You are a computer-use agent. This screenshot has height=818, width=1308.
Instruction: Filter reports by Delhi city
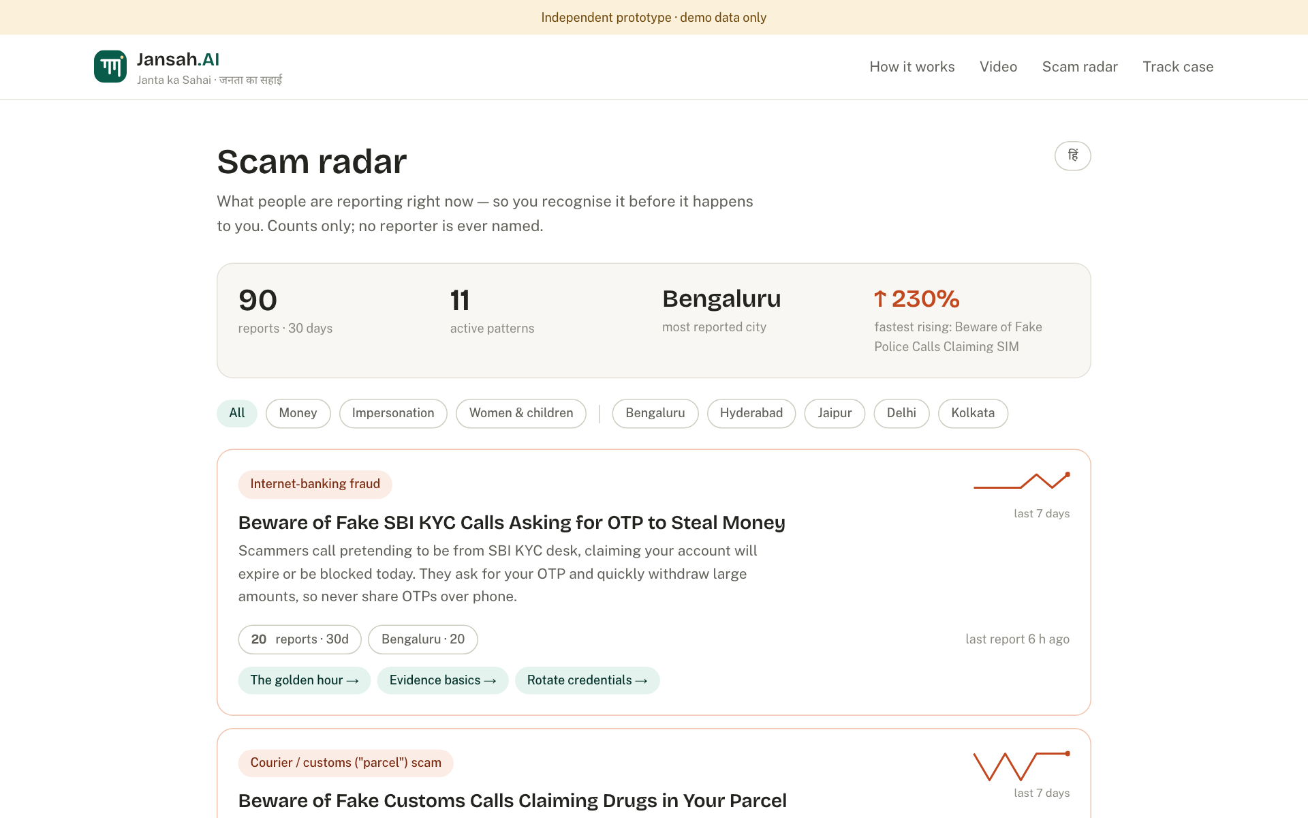tap(901, 413)
